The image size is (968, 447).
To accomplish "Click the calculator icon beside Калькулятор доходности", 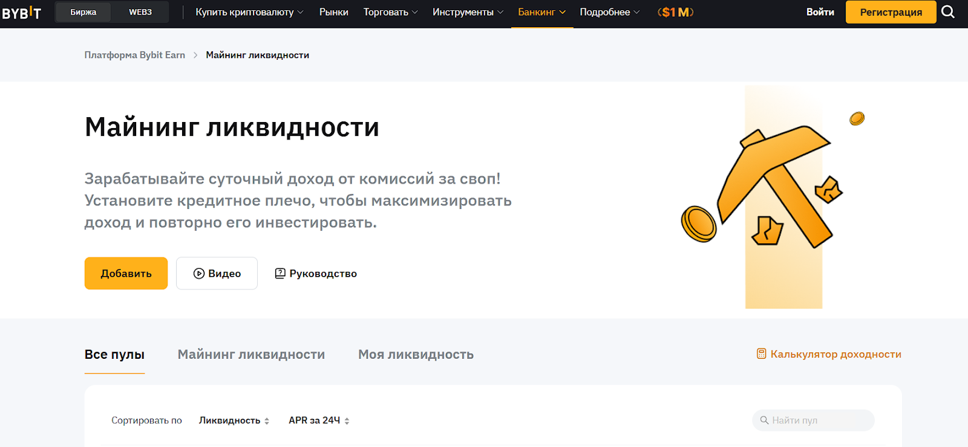I will click(x=761, y=354).
